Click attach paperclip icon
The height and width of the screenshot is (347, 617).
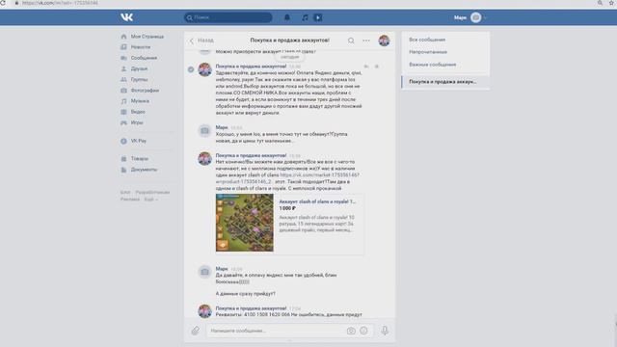pyautogui.click(x=195, y=331)
